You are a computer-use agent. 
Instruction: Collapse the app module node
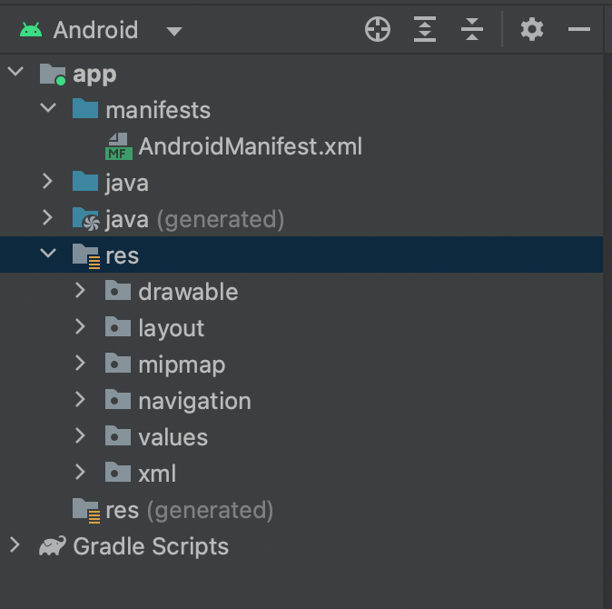tap(15, 74)
